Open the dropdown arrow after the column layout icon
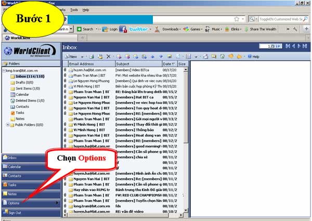Image resolution: width=312 pixels, height=221 pixels. coord(196,57)
